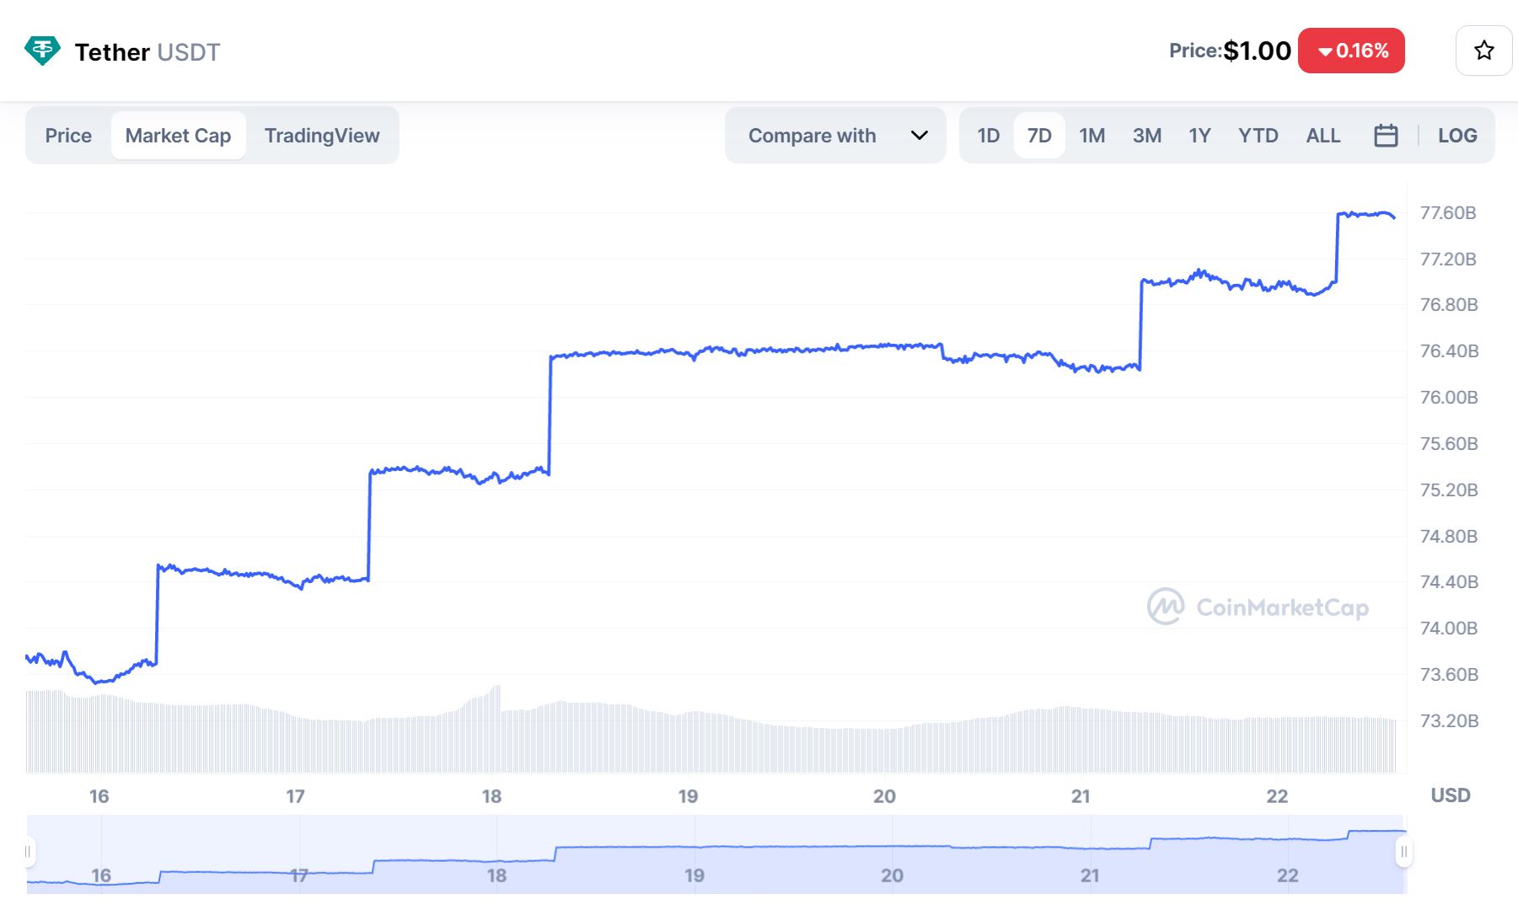
Task: Click the red 0.16% change badge
Action: [x=1351, y=51]
